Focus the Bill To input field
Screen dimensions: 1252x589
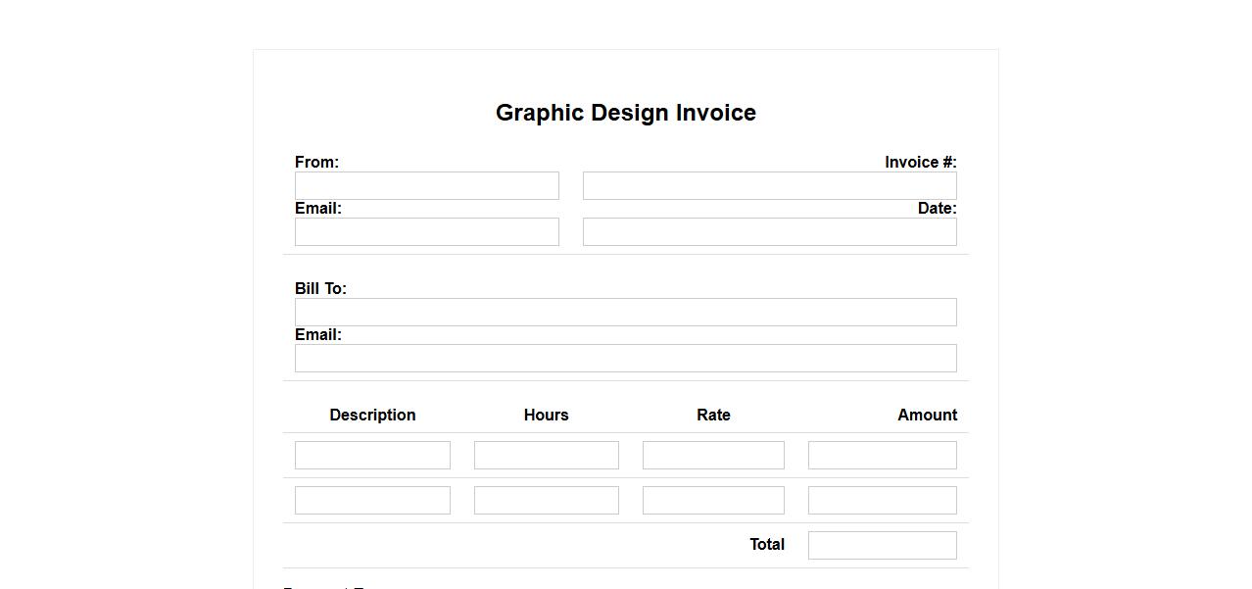(625, 312)
